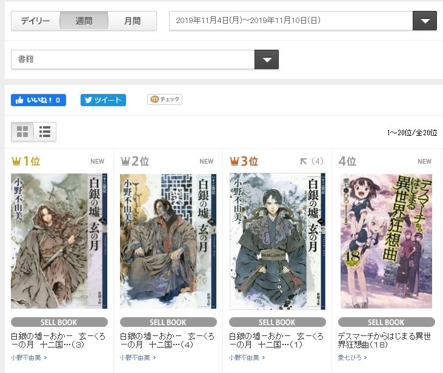Switch to the デイリー ranking tab
The height and width of the screenshot is (373, 443).
click(x=35, y=21)
